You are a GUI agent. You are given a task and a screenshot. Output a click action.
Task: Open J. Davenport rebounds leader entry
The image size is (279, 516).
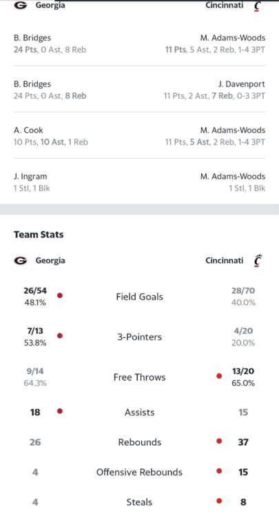214,90
